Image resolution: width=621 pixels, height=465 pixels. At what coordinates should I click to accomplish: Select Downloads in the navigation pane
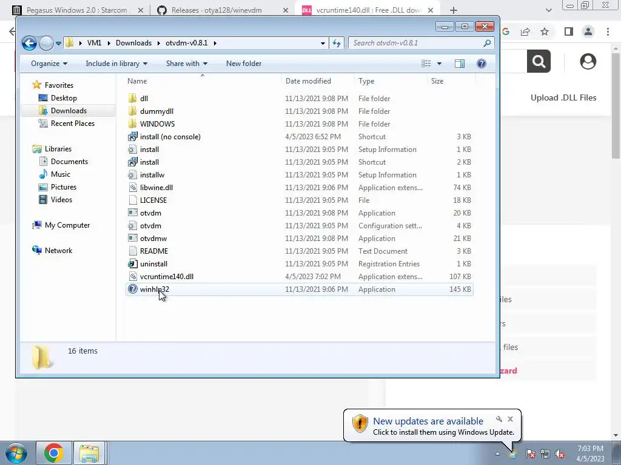[69, 111]
